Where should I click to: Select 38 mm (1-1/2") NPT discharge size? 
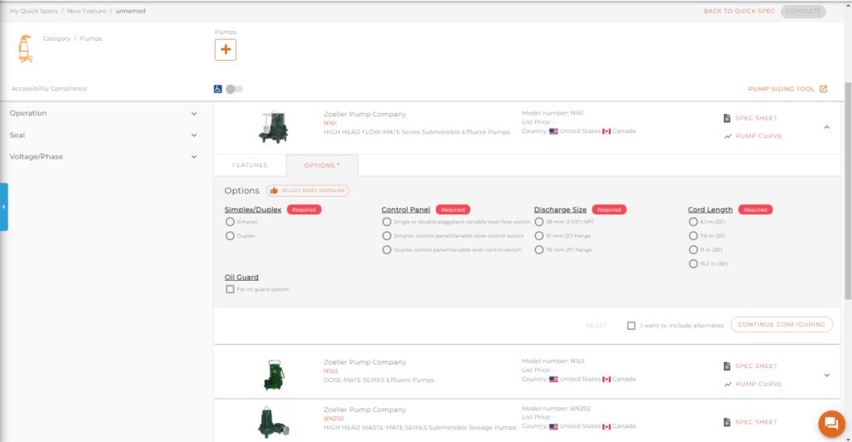pos(539,222)
